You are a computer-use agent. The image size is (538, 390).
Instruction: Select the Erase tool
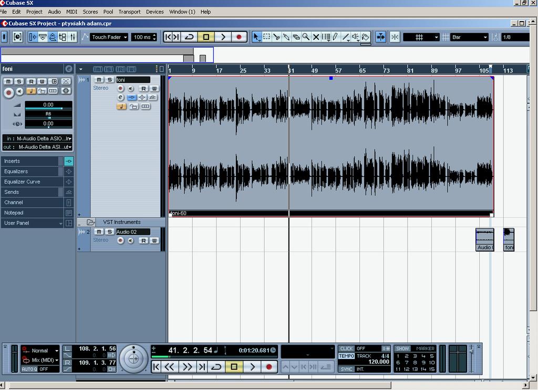click(x=296, y=37)
